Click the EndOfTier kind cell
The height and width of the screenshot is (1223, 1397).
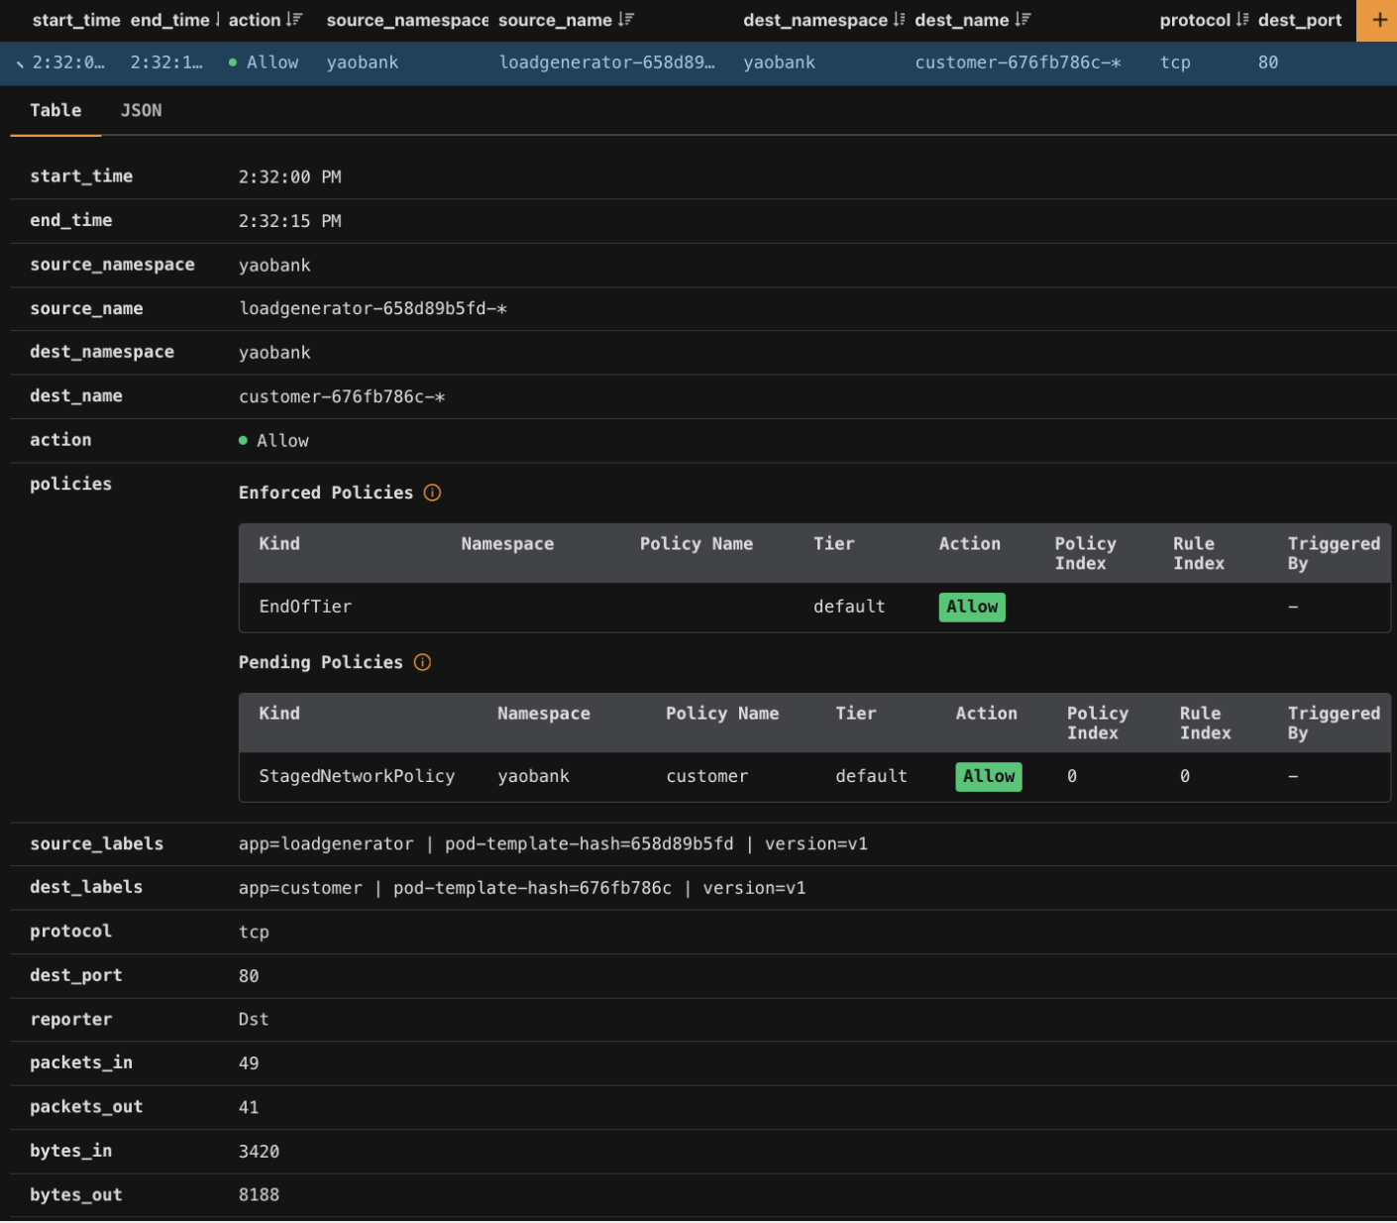pos(305,607)
